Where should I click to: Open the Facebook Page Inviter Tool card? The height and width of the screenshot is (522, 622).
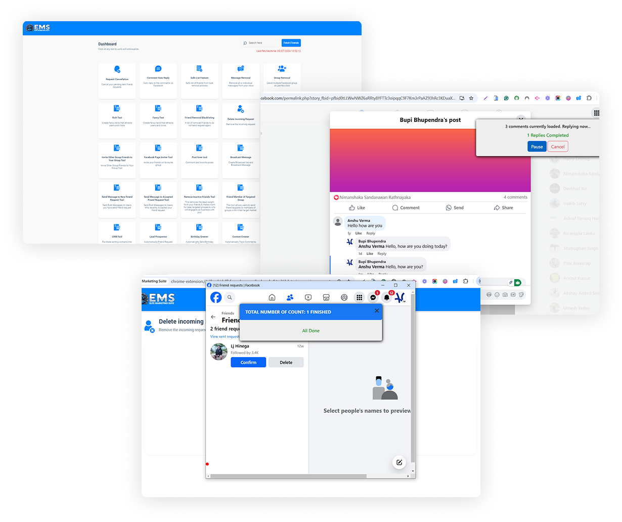158,160
